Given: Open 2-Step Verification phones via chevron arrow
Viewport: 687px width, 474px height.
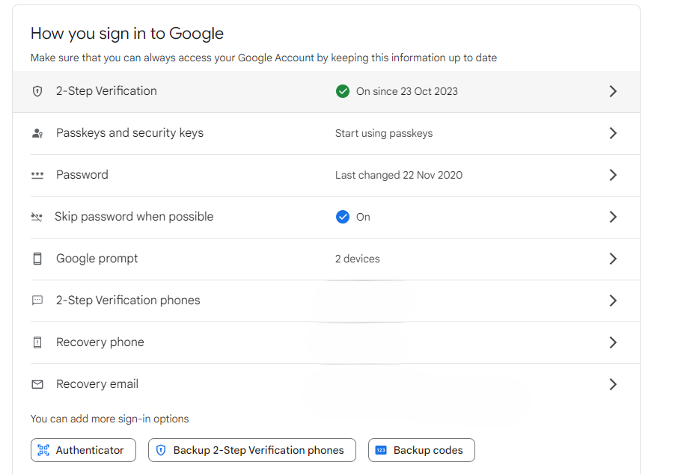Looking at the screenshot, I should (613, 301).
